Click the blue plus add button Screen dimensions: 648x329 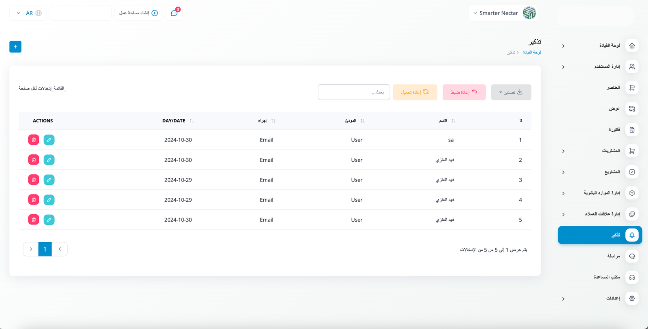(x=15, y=47)
